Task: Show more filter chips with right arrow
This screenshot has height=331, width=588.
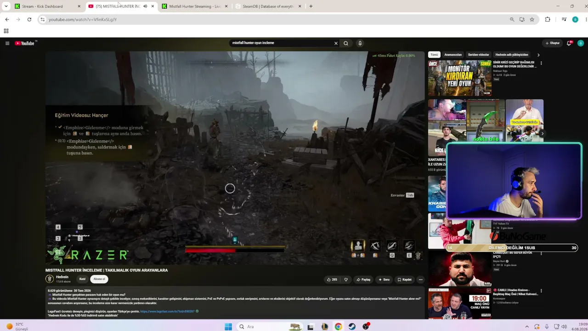Action: pyautogui.click(x=538, y=55)
